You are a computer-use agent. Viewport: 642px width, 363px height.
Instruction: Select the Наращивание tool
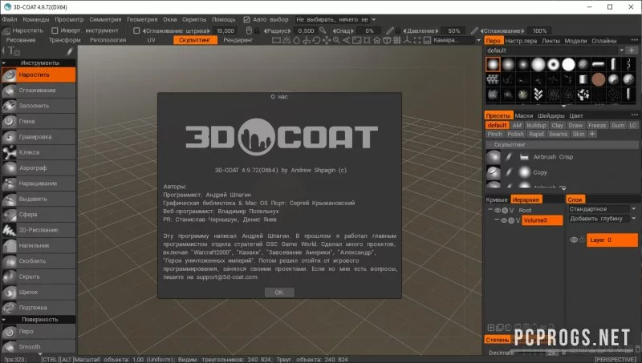39,184
